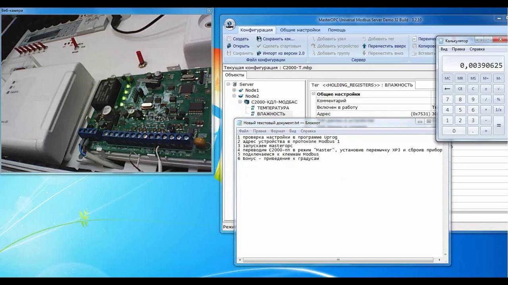Open the Файл menu in Notepad
This screenshot has width=508, height=285.
coord(243,131)
